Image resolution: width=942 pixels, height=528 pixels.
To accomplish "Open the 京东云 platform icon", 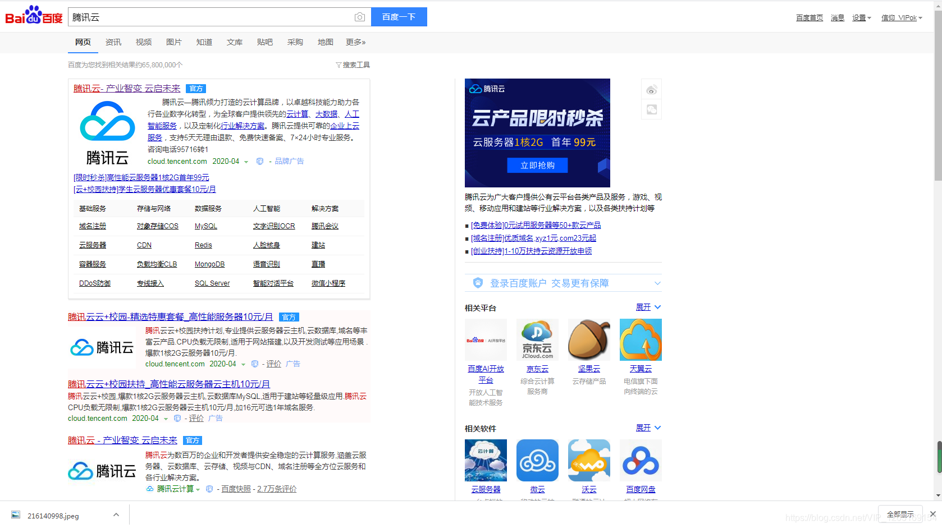I will pyautogui.click(x=537, y=339).
